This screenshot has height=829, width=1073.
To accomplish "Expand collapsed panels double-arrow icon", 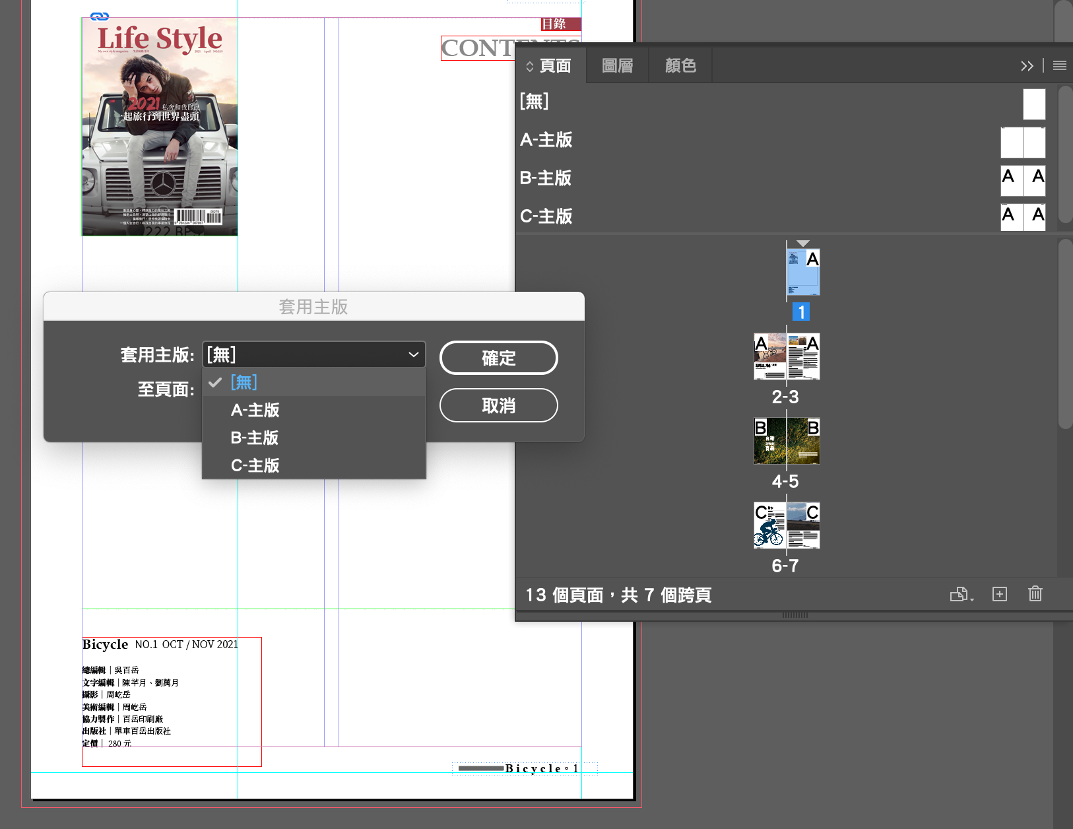I will 1027,65.
